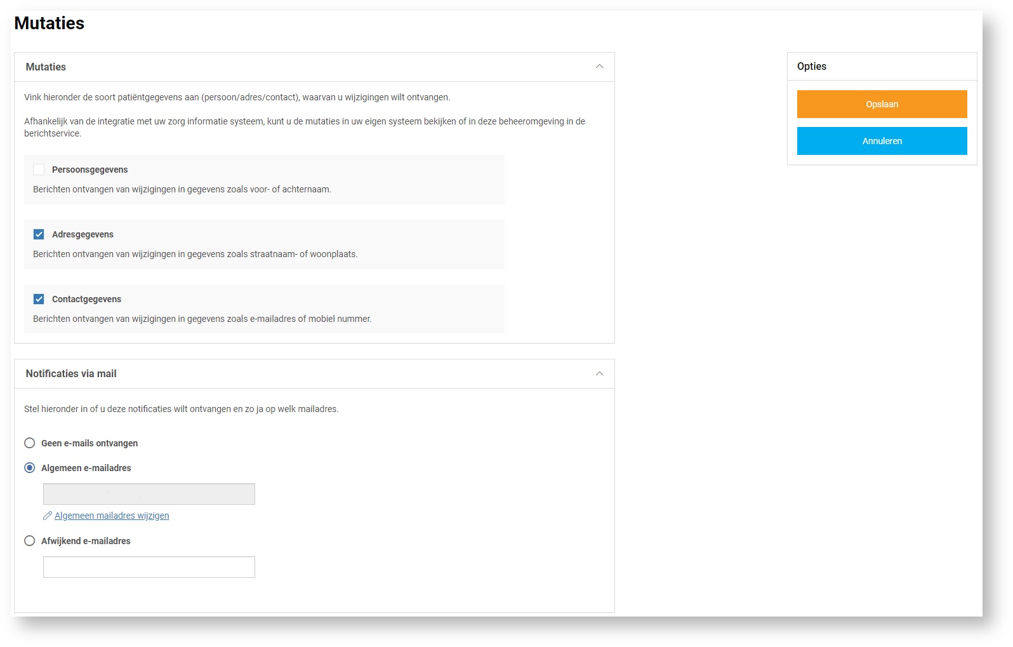
Task: Click the pencil icon beside Algemeen mailadres wijzigen
Action: pos(48,516)
